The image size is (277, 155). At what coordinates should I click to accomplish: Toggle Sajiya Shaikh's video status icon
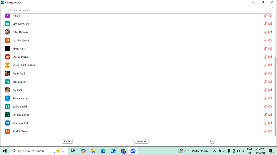point(270,107)
